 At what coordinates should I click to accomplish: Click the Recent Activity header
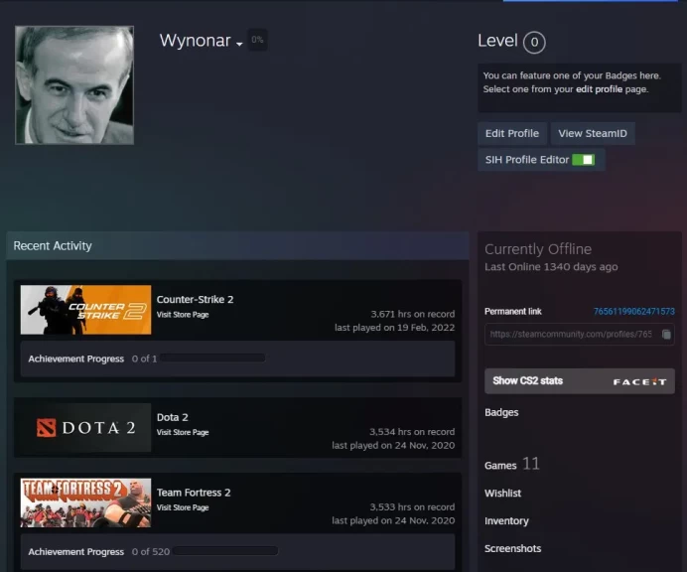[237, 245]
